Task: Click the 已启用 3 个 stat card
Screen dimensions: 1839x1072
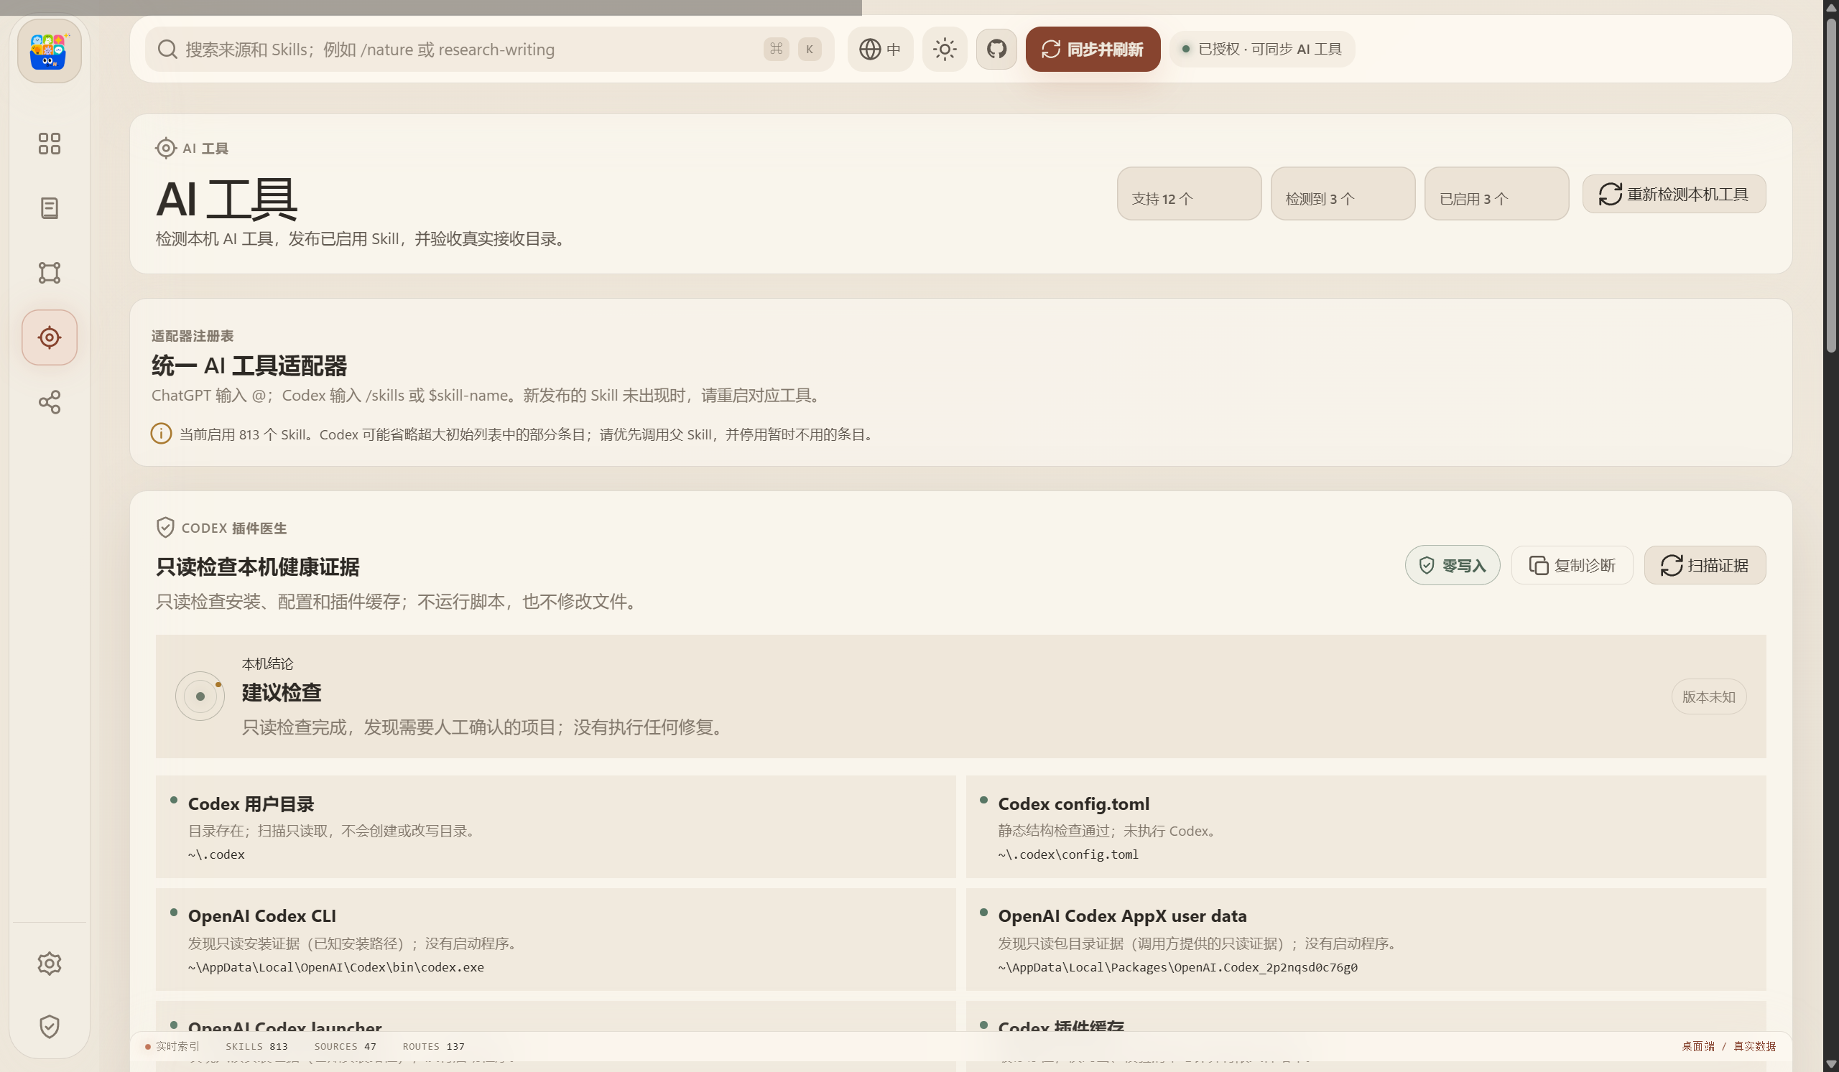Action: [1496, 194]
